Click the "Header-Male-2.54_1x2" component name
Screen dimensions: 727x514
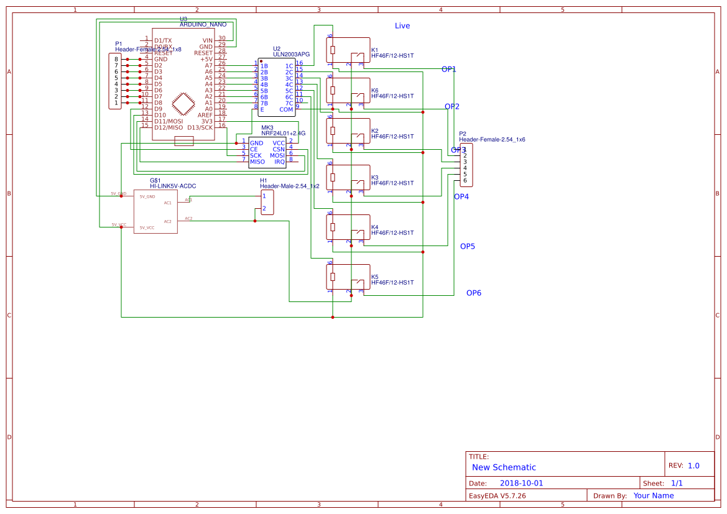coord(289,186)
